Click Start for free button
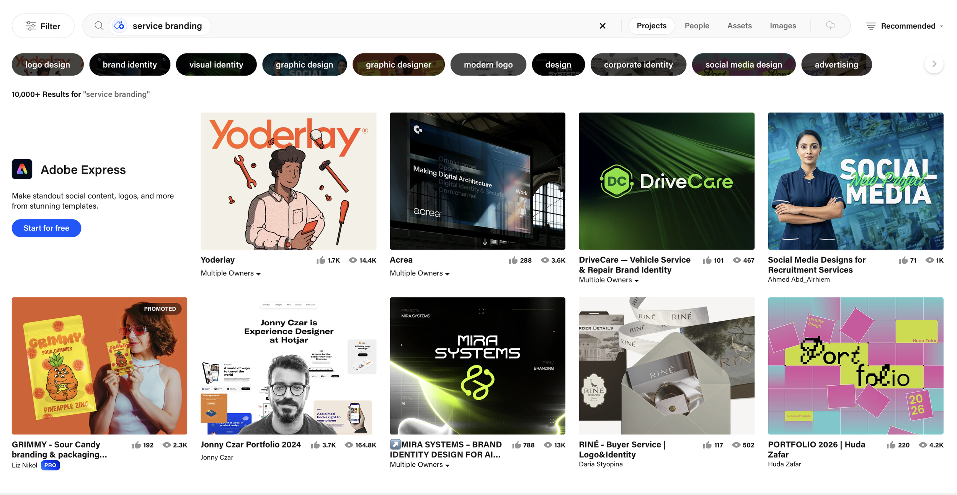Image resolution: width=957 pixels, height=495 pixels. pos(46,228)
